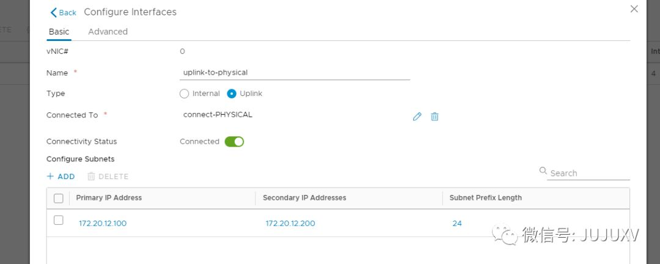The height and width of the screenshot is (264, 660).
Task: Switch to the Advanced tab
Action: [x=108, y=32]
